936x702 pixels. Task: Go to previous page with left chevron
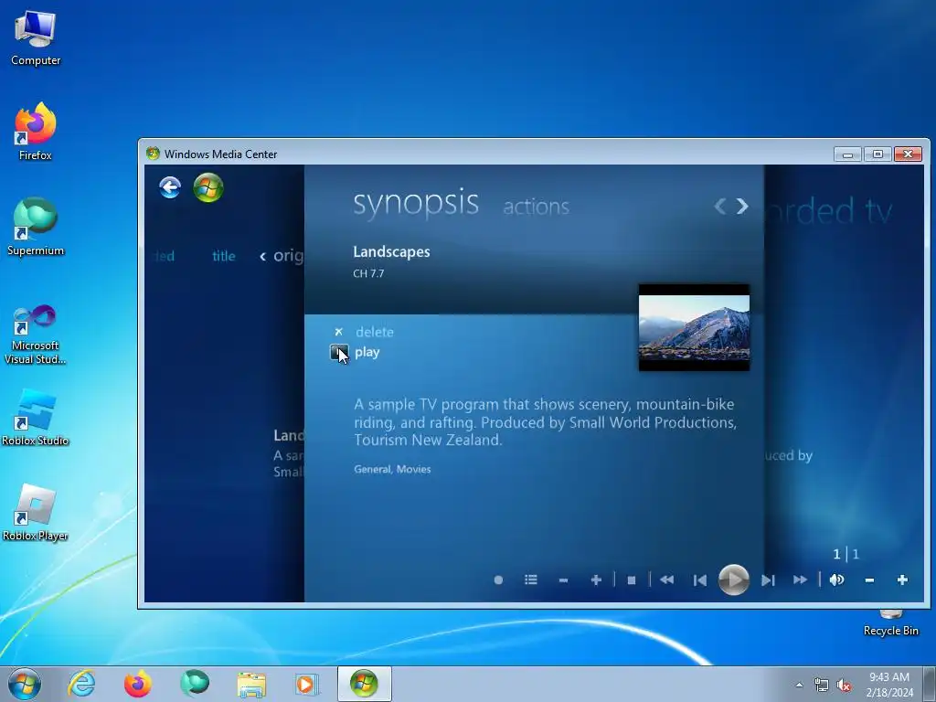(720, 206)
